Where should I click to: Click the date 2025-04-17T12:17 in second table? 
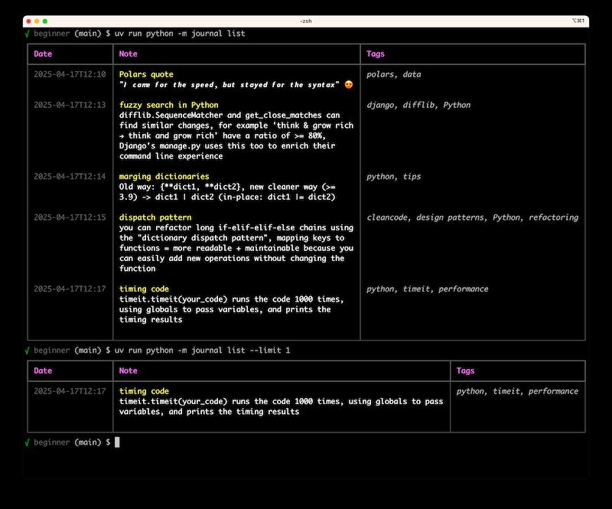70,391
